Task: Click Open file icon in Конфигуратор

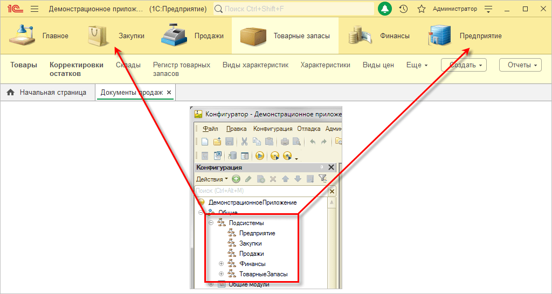Action: [217, 142]
